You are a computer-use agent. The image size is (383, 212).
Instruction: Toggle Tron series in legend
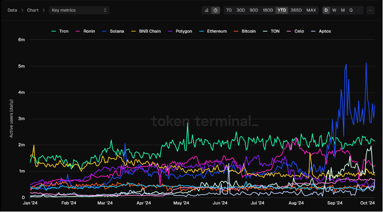pos(60,31)
